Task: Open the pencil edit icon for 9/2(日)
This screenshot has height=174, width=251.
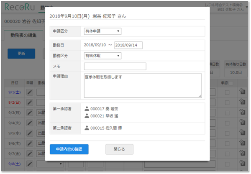Action: point(30,102)
